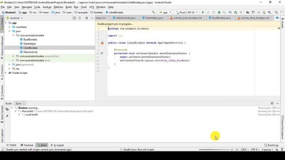Click Collapse All icon in Project panel
This screenshot has width=285, height=160.
click(x=80, y=18)
